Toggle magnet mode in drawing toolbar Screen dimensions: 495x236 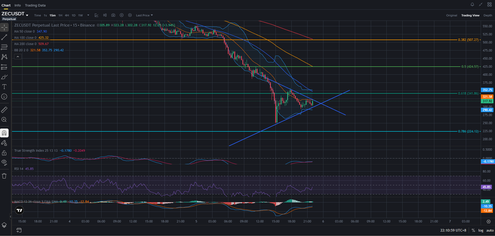[x=4, y=133]
